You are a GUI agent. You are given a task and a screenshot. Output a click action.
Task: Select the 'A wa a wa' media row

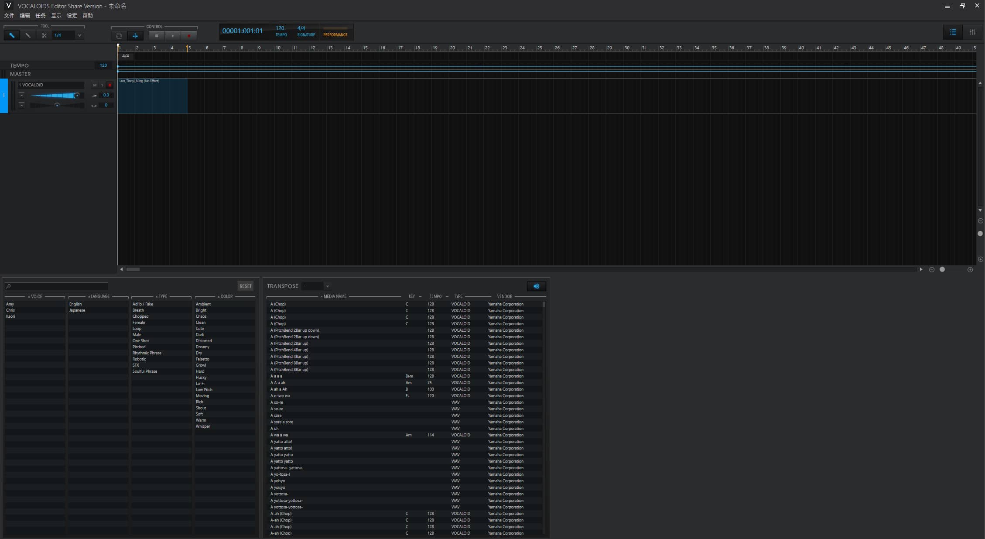[405, 435]
